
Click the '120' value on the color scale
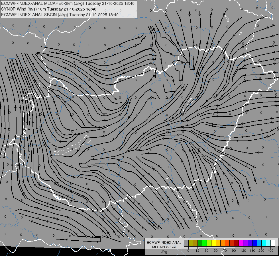243,251
